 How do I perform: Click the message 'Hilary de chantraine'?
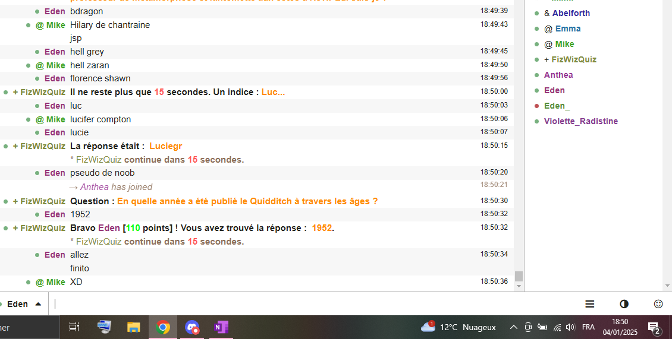(x=110, y=25)
